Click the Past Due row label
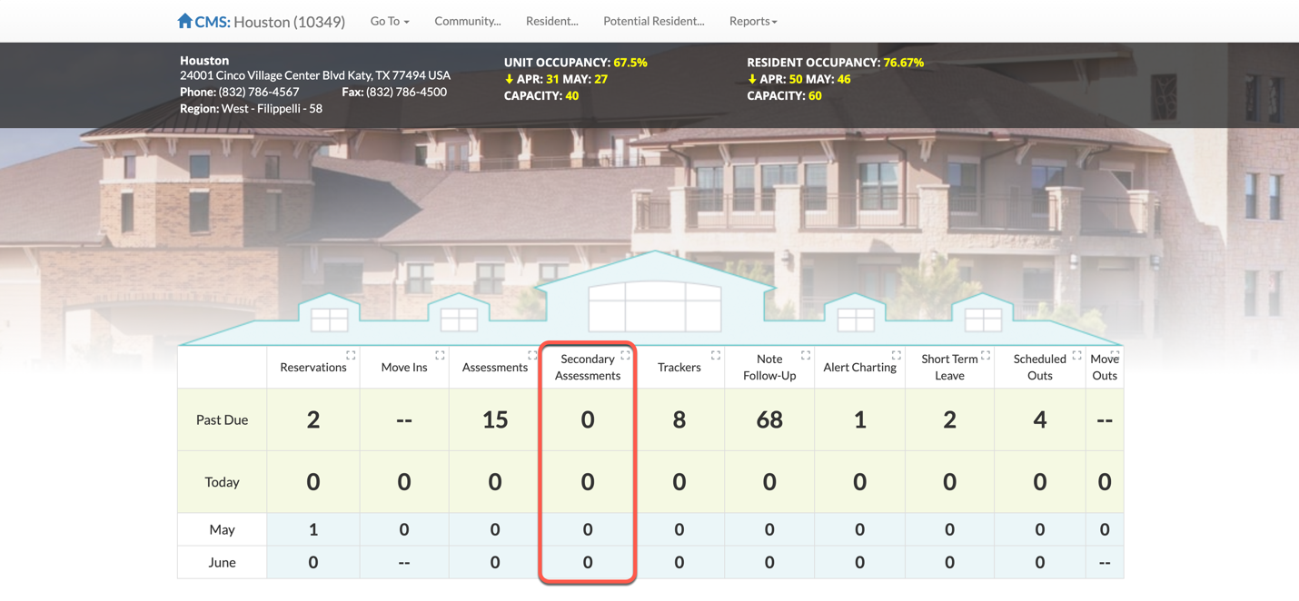Screen dimensions: 1299x601 click(223, 419)
